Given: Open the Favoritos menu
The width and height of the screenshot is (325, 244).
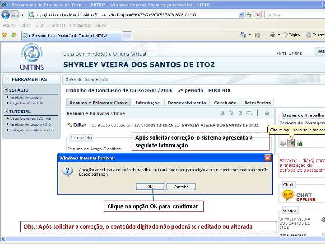Looking at the screenshot, I should pyautogui.click(x=57, y=25).
